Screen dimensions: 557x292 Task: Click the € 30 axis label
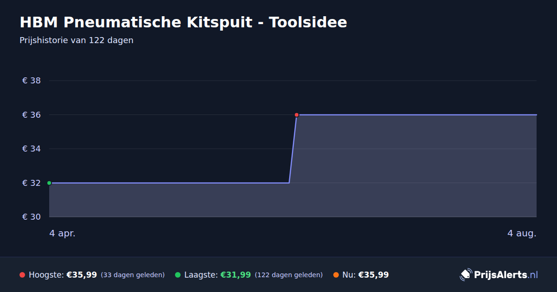click(32, 217)
